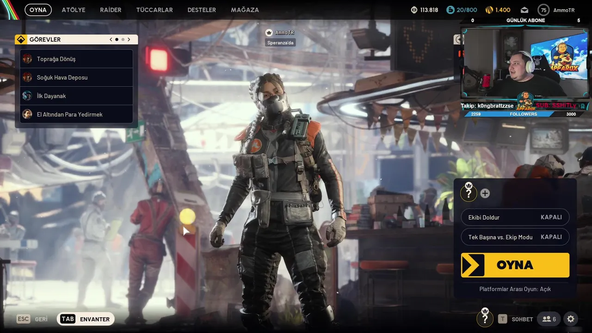Viewport: 592px width, 333px height.
Task: Go to next quest page arrow
Action: [129, 39]
